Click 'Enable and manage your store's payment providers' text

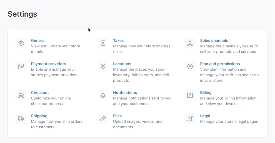(x=54, y=72)
